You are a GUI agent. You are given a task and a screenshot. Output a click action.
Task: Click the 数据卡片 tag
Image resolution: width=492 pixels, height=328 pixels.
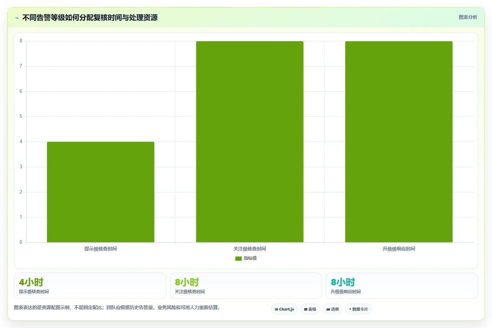point(358,309)
